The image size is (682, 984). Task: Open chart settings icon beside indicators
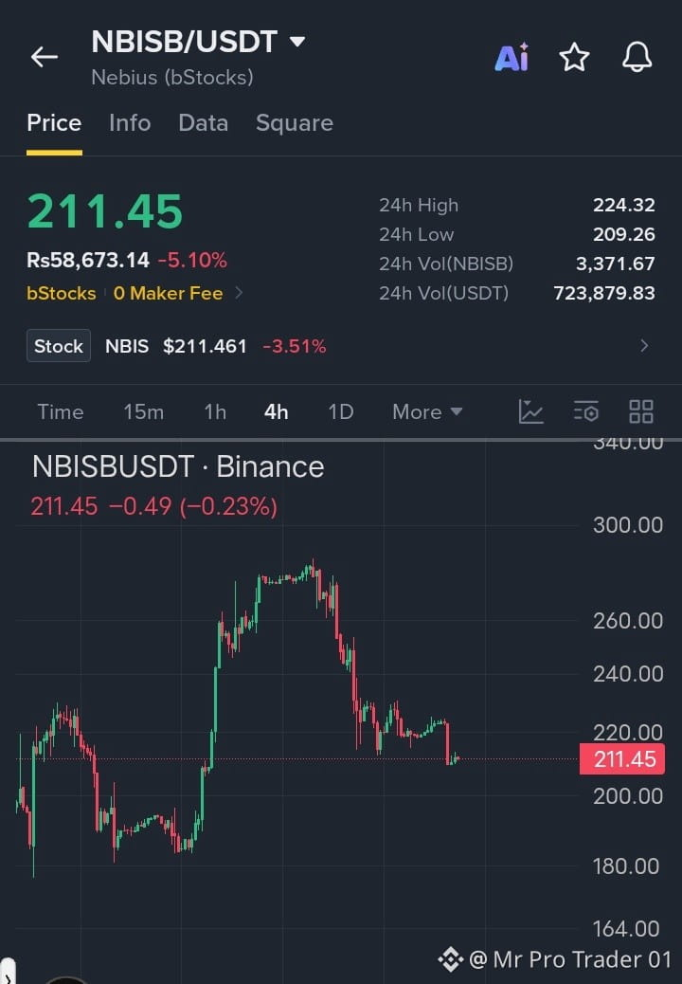pos(586,411)
